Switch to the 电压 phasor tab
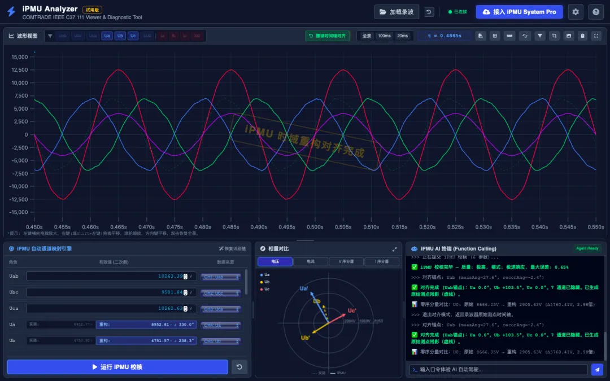 275,262
